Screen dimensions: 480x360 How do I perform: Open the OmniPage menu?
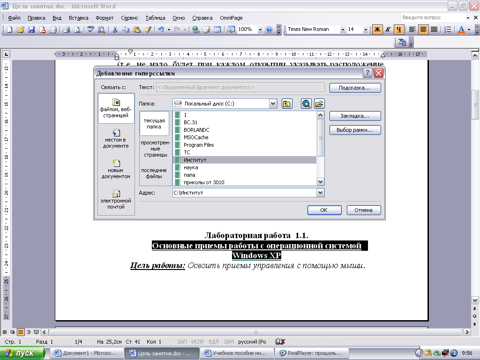pos(231,18)
